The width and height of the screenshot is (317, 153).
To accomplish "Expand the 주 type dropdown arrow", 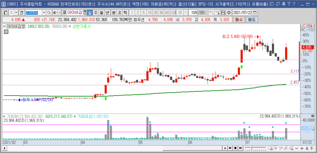I will [16, 13].
